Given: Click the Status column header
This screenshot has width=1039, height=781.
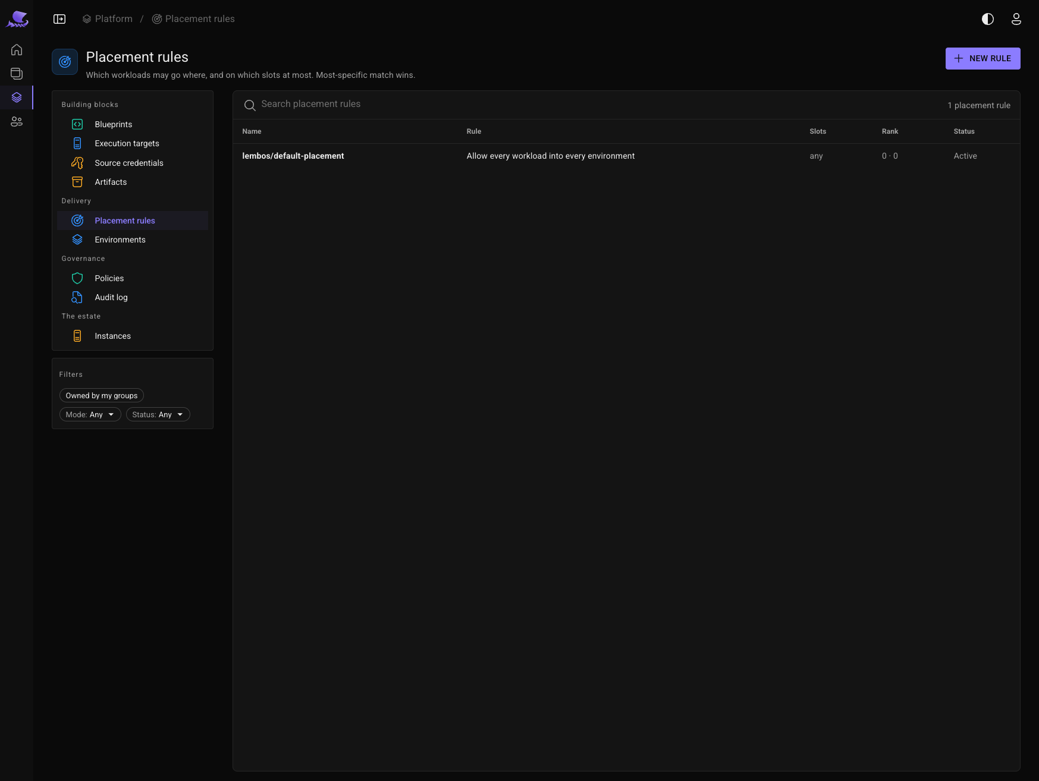Looking at the screenshot, I should (964, 131).
